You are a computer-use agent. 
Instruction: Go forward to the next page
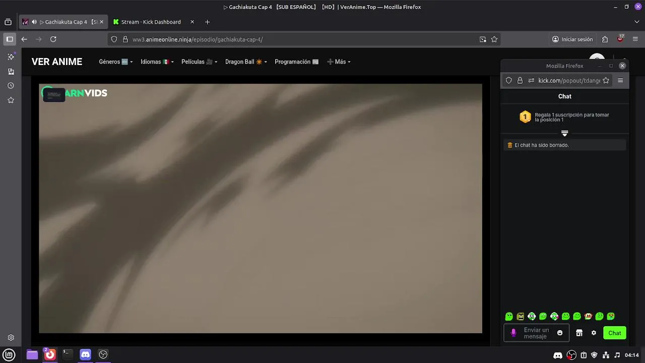tap(38, 39)
